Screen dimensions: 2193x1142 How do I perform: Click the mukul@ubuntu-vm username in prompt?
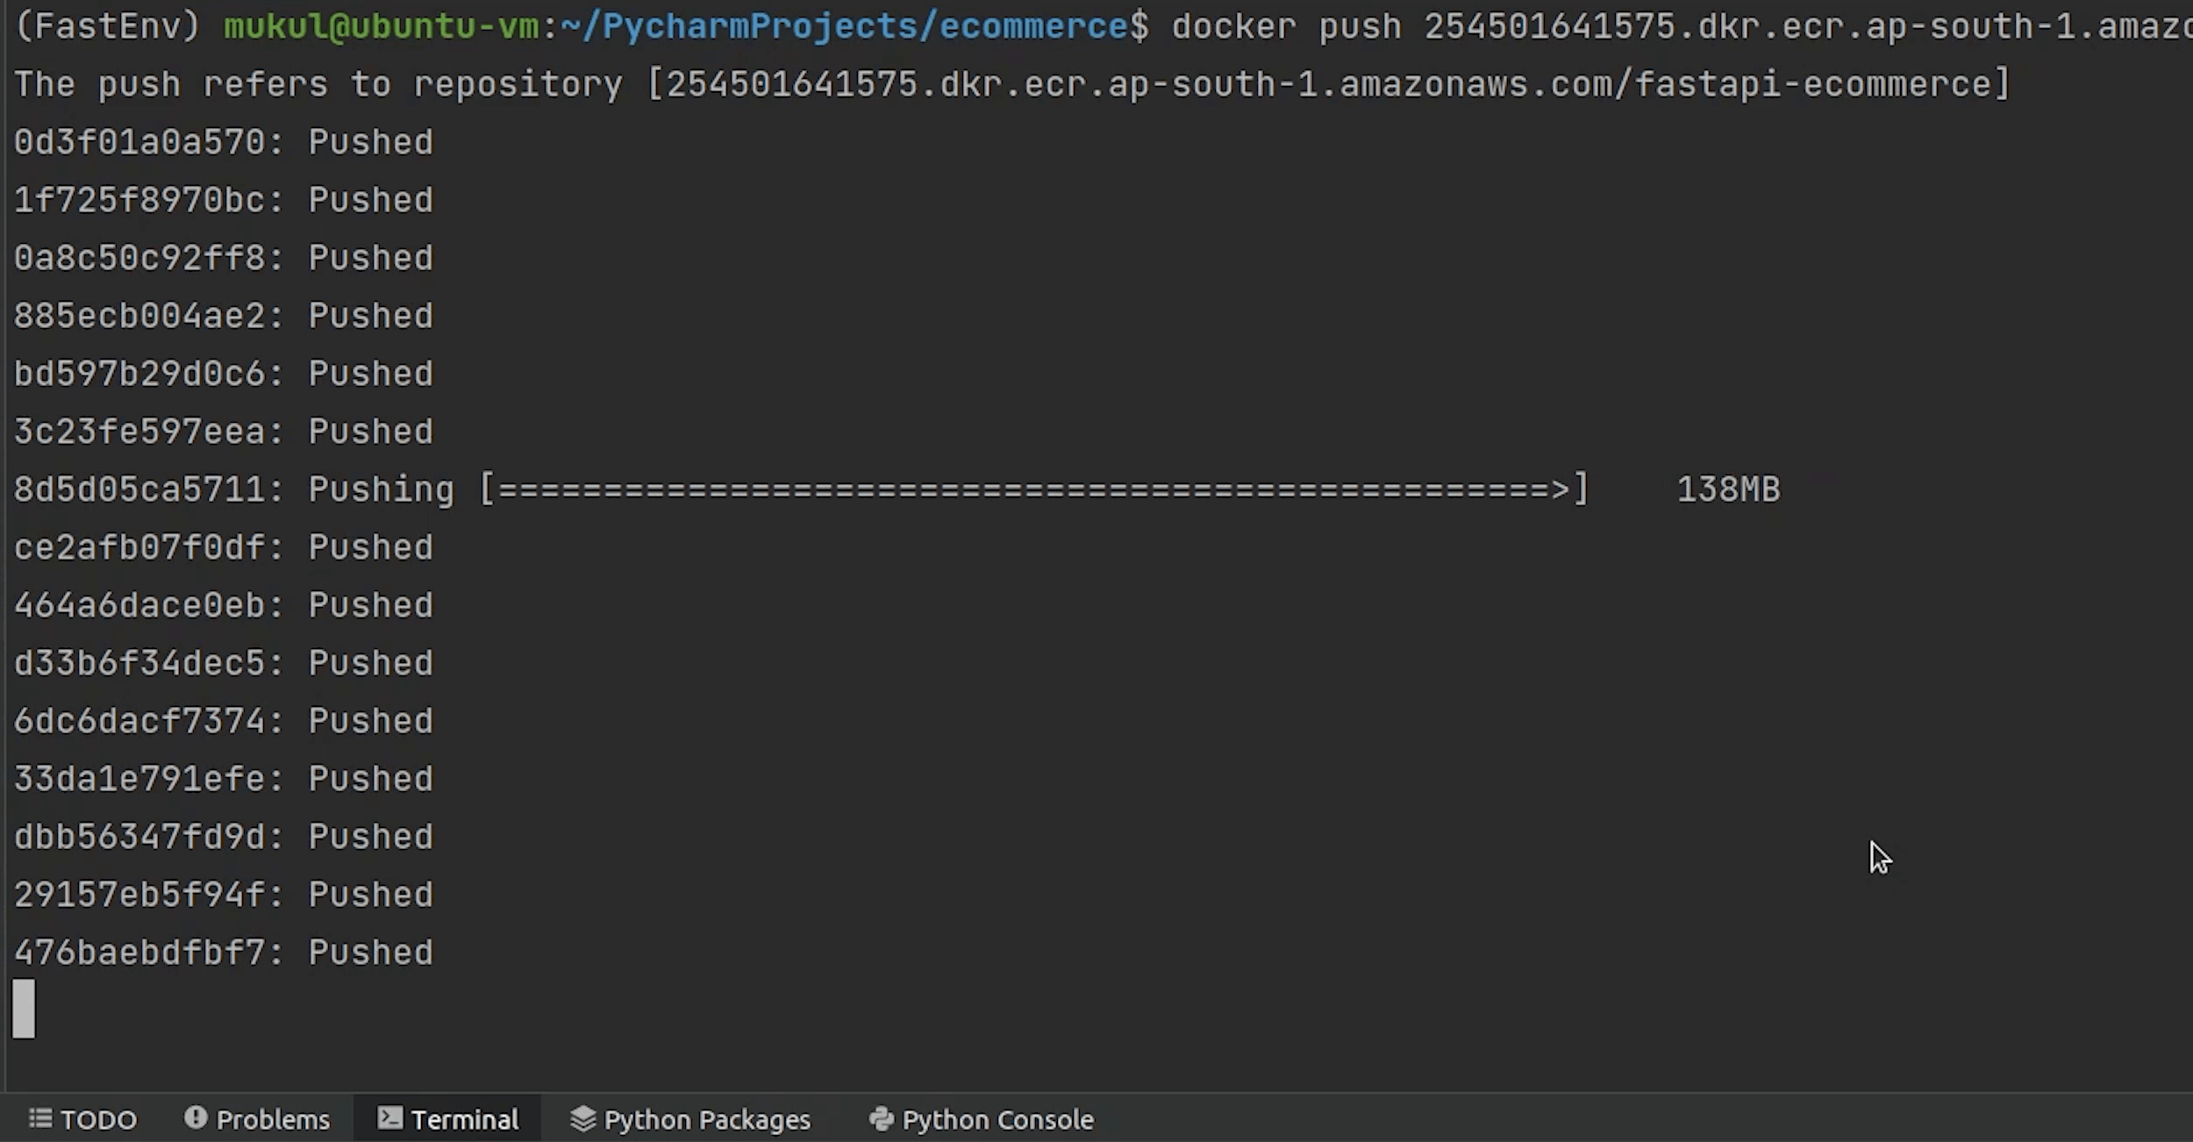(381, 26)
